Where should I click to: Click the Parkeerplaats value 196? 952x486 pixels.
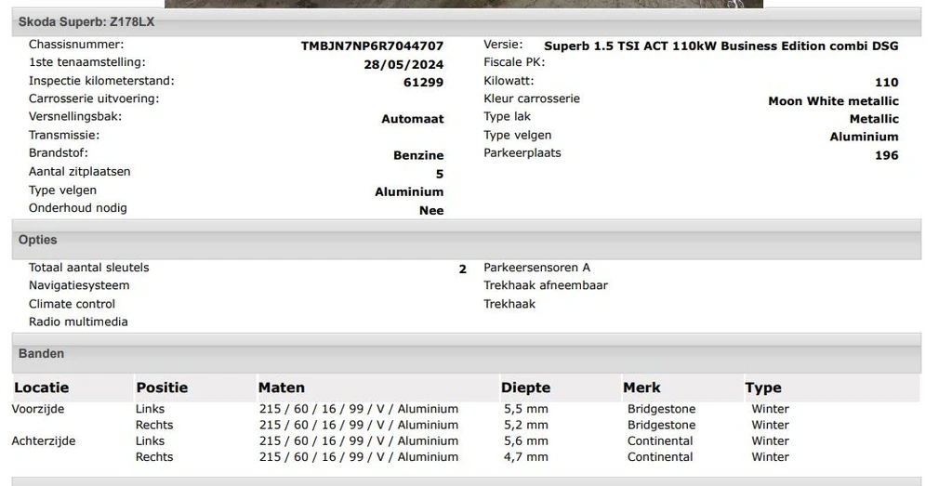point(886,155)
